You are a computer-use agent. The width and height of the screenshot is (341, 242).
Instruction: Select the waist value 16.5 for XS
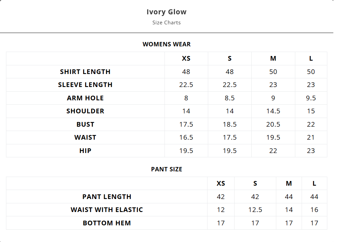(x=186, y=137)
